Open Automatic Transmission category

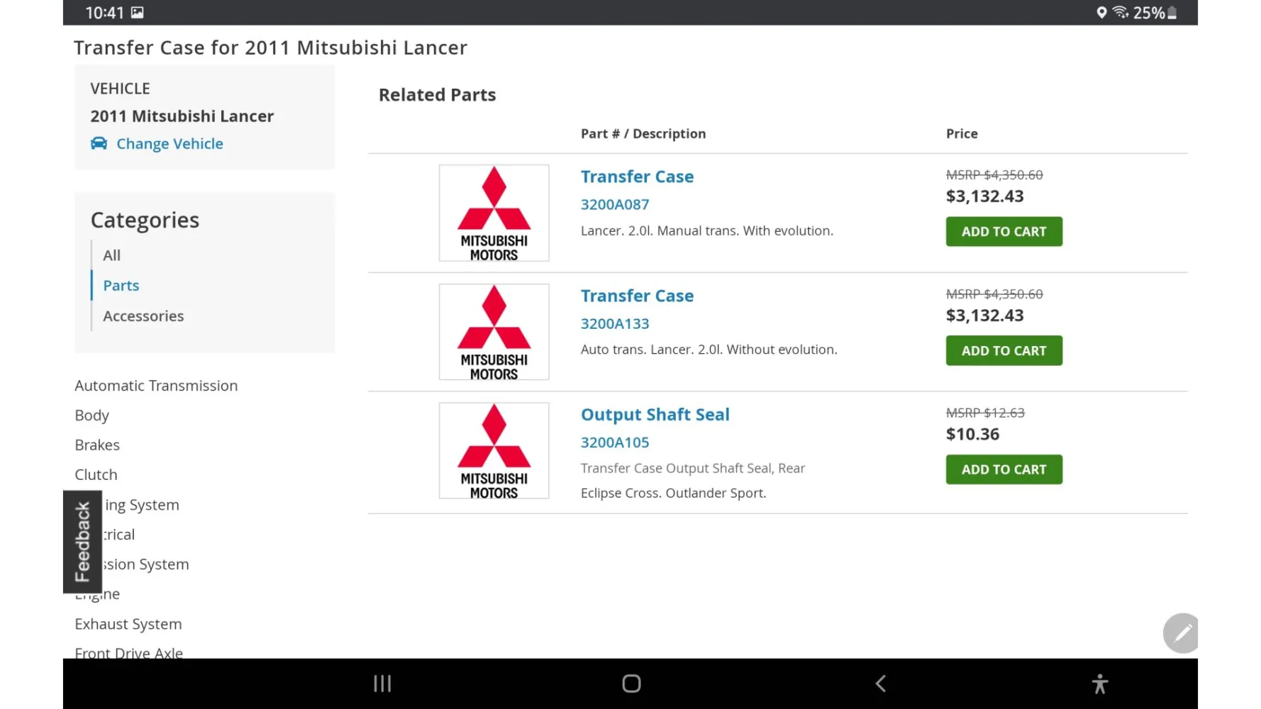(156, 386)
